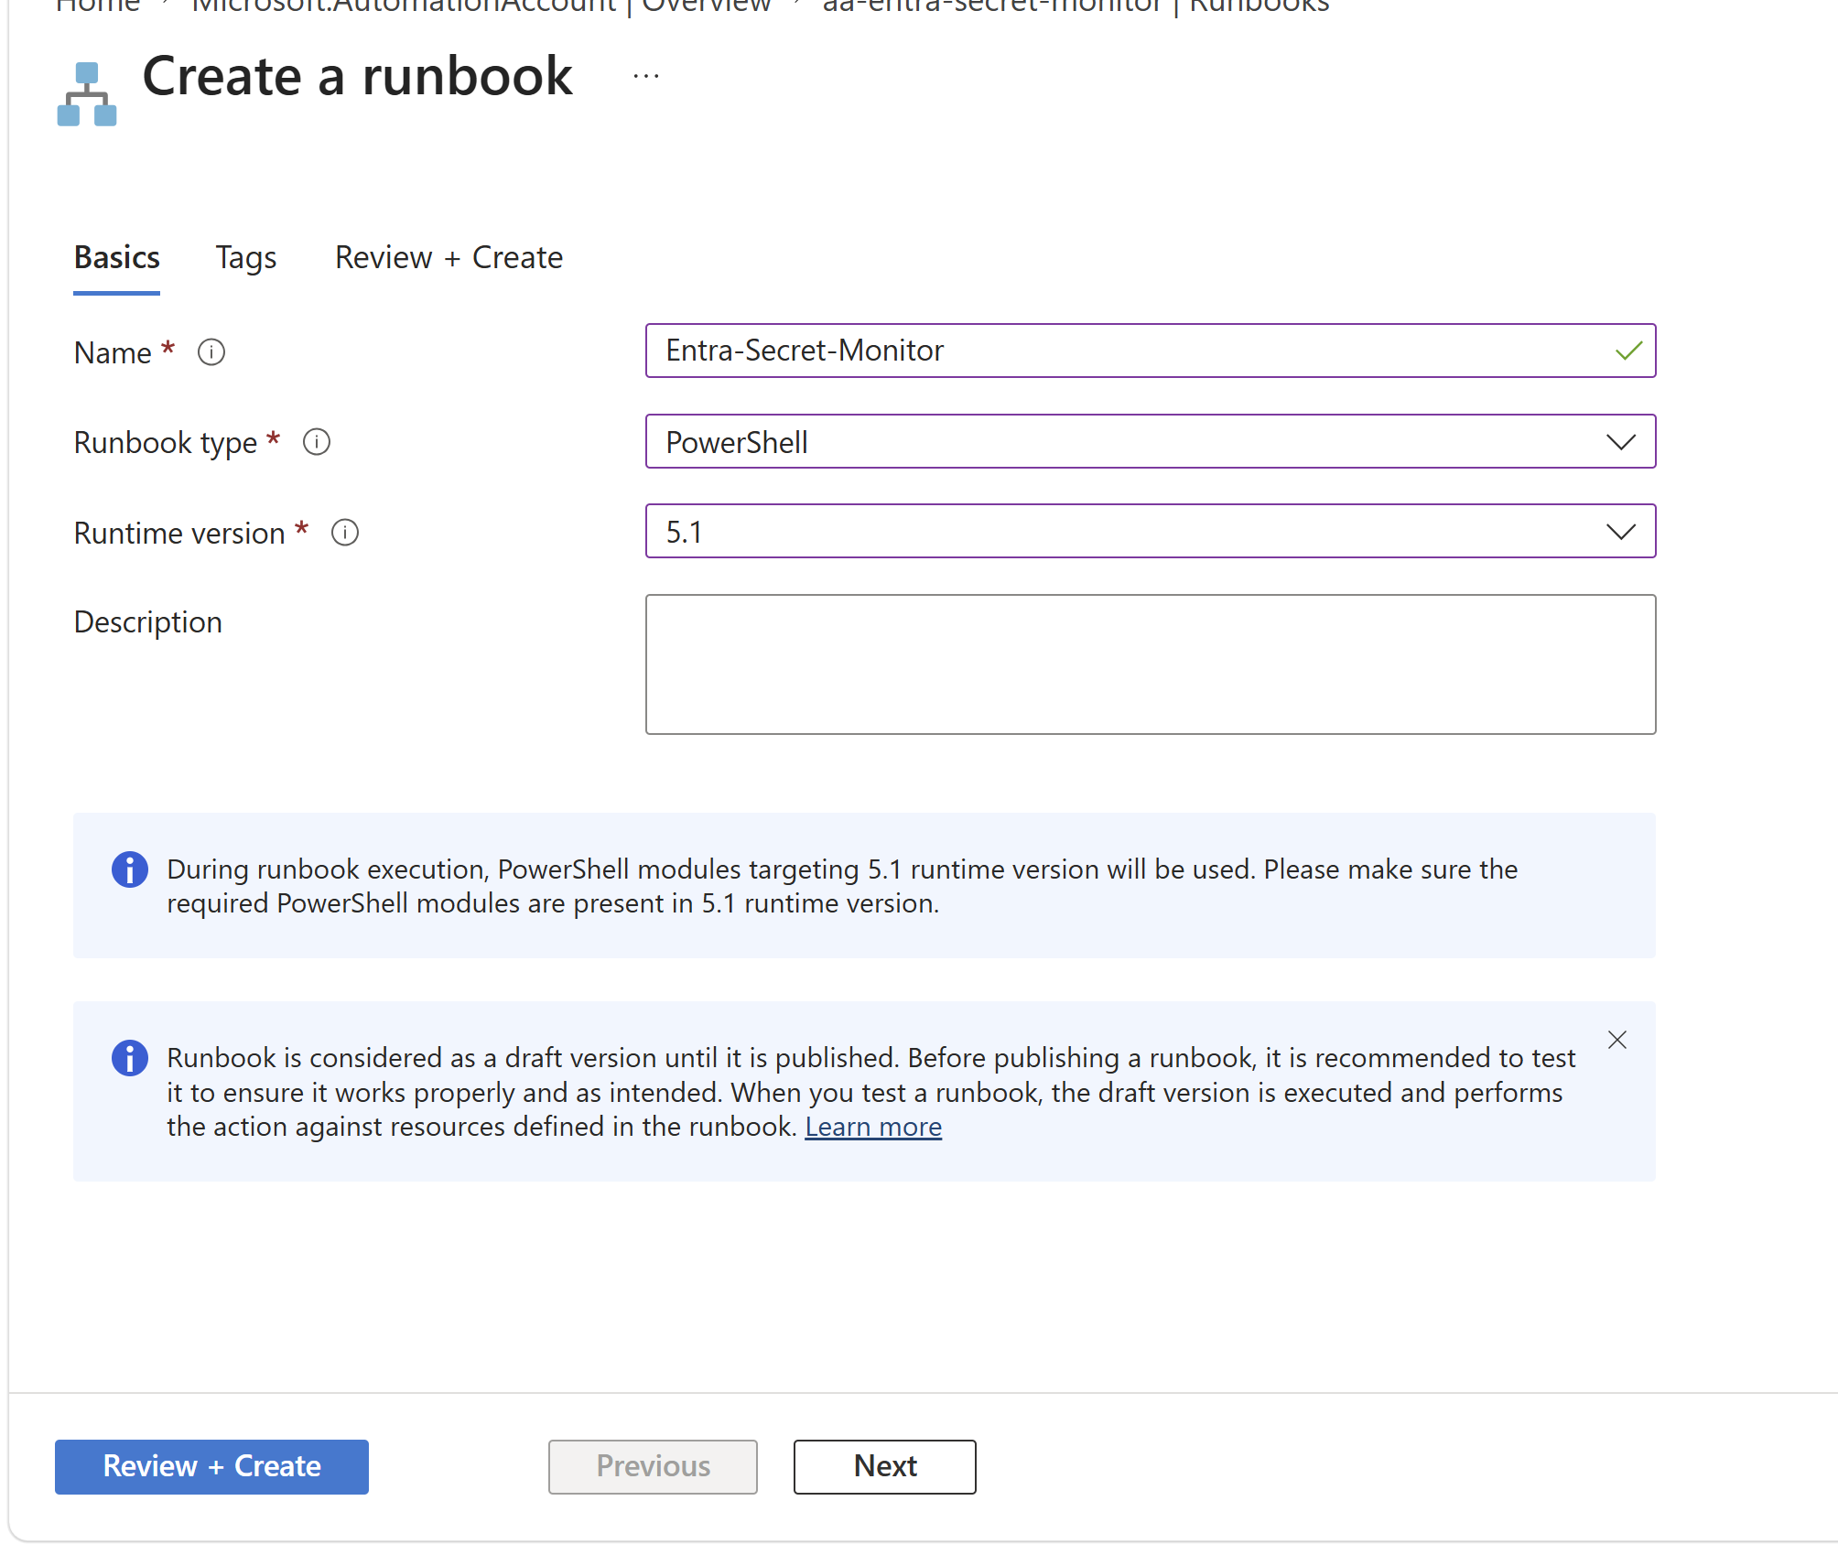Viewport: 1838px width, 1544px height.
Task: Open the Learn more link
Action: 873,1127
